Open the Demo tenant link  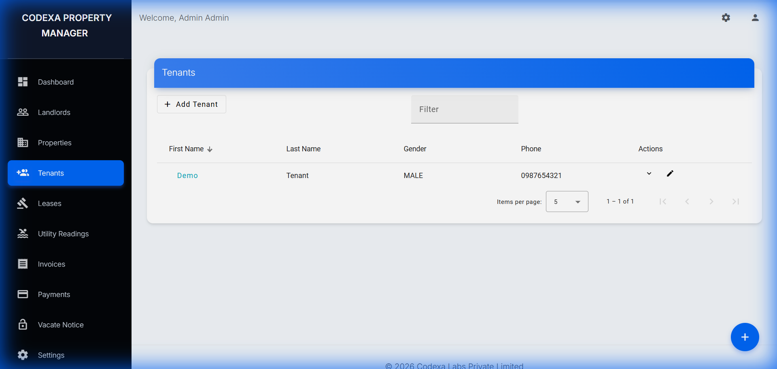click(187, 176)
